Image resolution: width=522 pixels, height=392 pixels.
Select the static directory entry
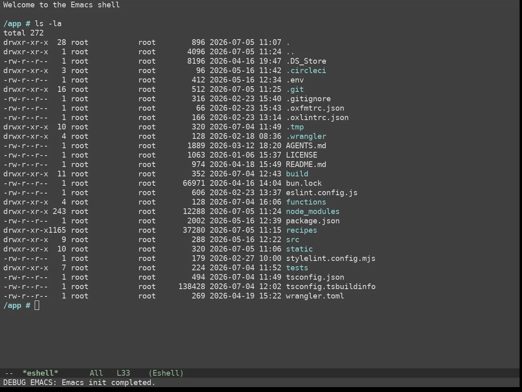click(299, 249)
